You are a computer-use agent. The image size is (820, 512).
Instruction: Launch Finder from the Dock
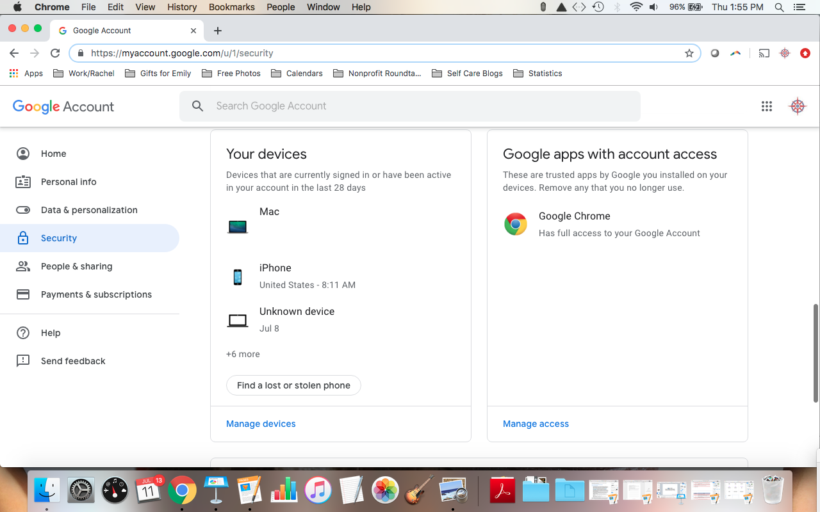tap(47, 491)
